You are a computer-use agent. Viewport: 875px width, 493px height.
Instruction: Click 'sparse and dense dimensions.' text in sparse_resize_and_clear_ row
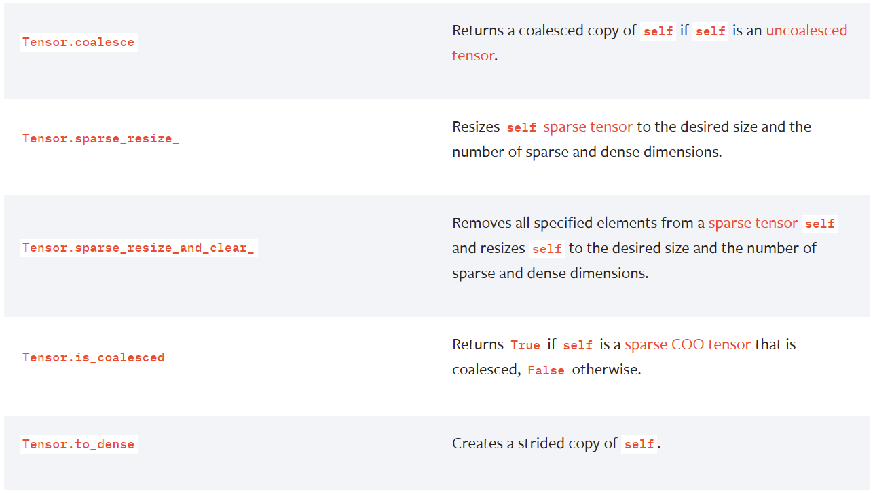pos(551,273)
